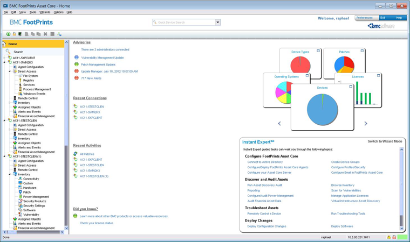Open the Tools menu

[33, 12]
